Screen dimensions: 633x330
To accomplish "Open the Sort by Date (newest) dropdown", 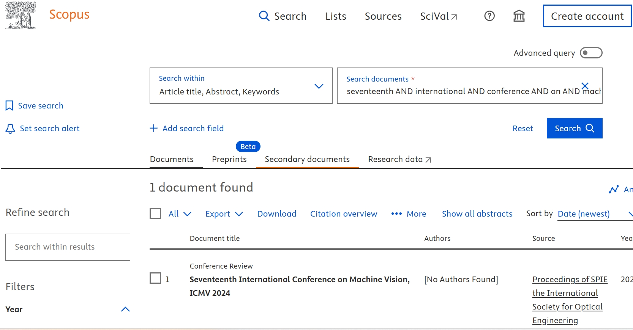I will pos(595,214).
